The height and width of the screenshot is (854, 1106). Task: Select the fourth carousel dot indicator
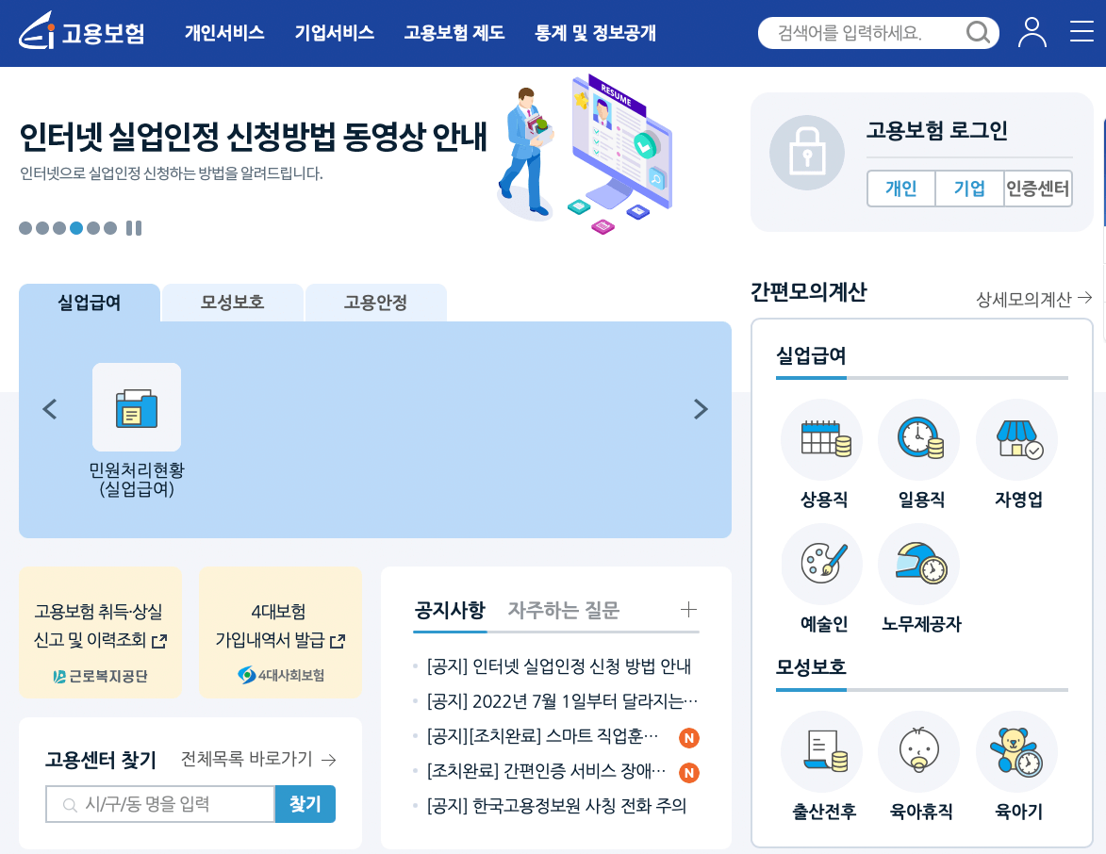click(x=74, y=227)
